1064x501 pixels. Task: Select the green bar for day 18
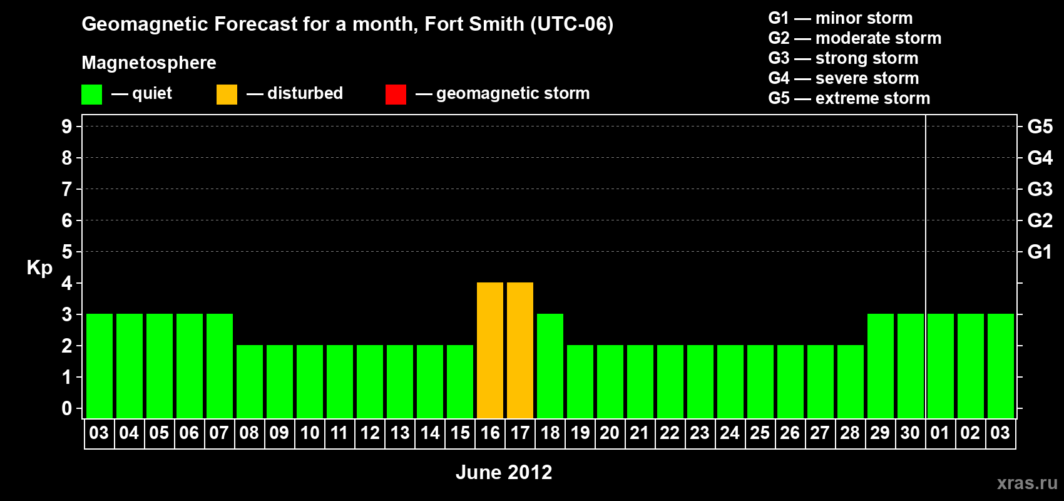[x=550, y=366]
